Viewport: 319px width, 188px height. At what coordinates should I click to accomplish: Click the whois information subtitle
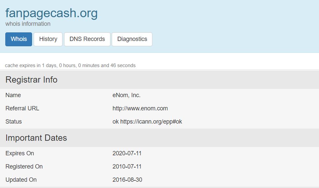(x=28, y=24)
